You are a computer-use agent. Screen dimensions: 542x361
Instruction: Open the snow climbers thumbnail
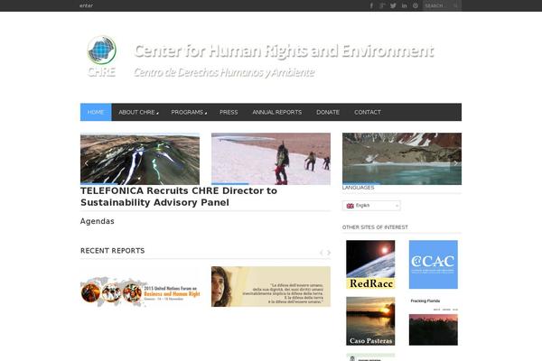click(271, 159)
